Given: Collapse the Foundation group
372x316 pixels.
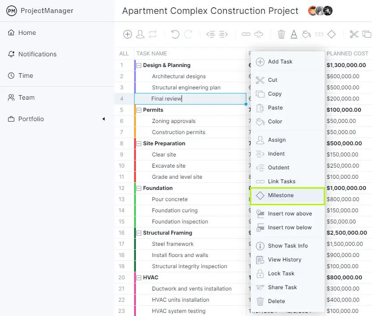Looking at the screenshot, I should point(139,188).
